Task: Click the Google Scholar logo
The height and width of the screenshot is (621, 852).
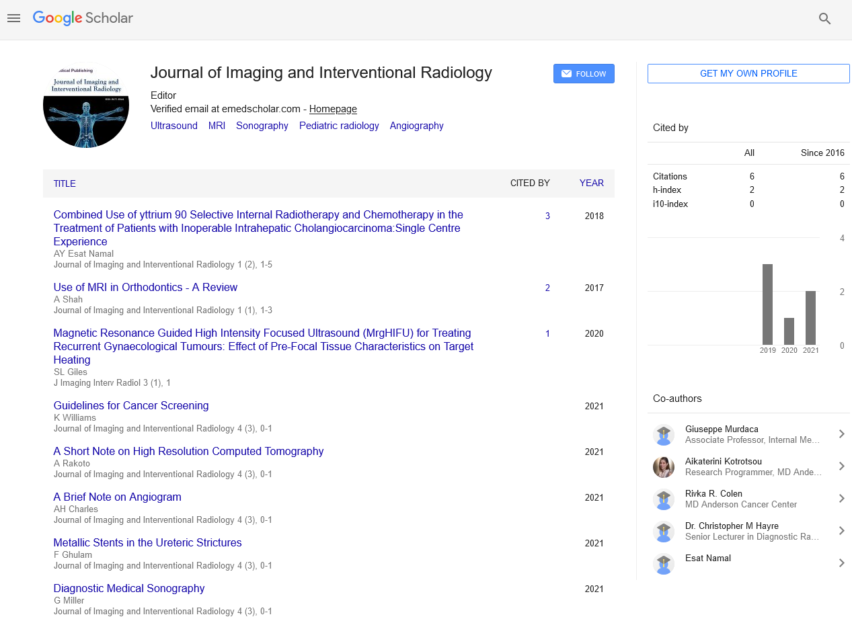Action: (83, 19)
